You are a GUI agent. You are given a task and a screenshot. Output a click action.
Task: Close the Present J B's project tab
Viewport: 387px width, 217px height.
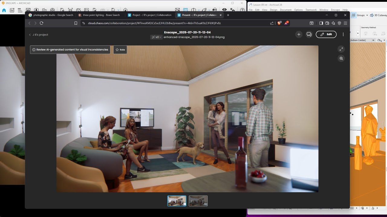point(220,15)
